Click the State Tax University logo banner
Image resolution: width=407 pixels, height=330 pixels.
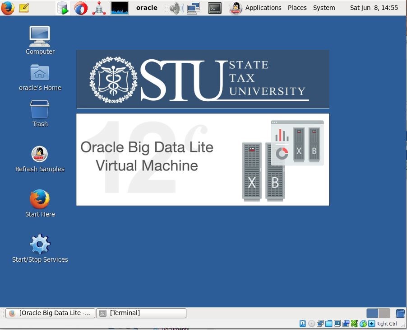click(203, 79)
